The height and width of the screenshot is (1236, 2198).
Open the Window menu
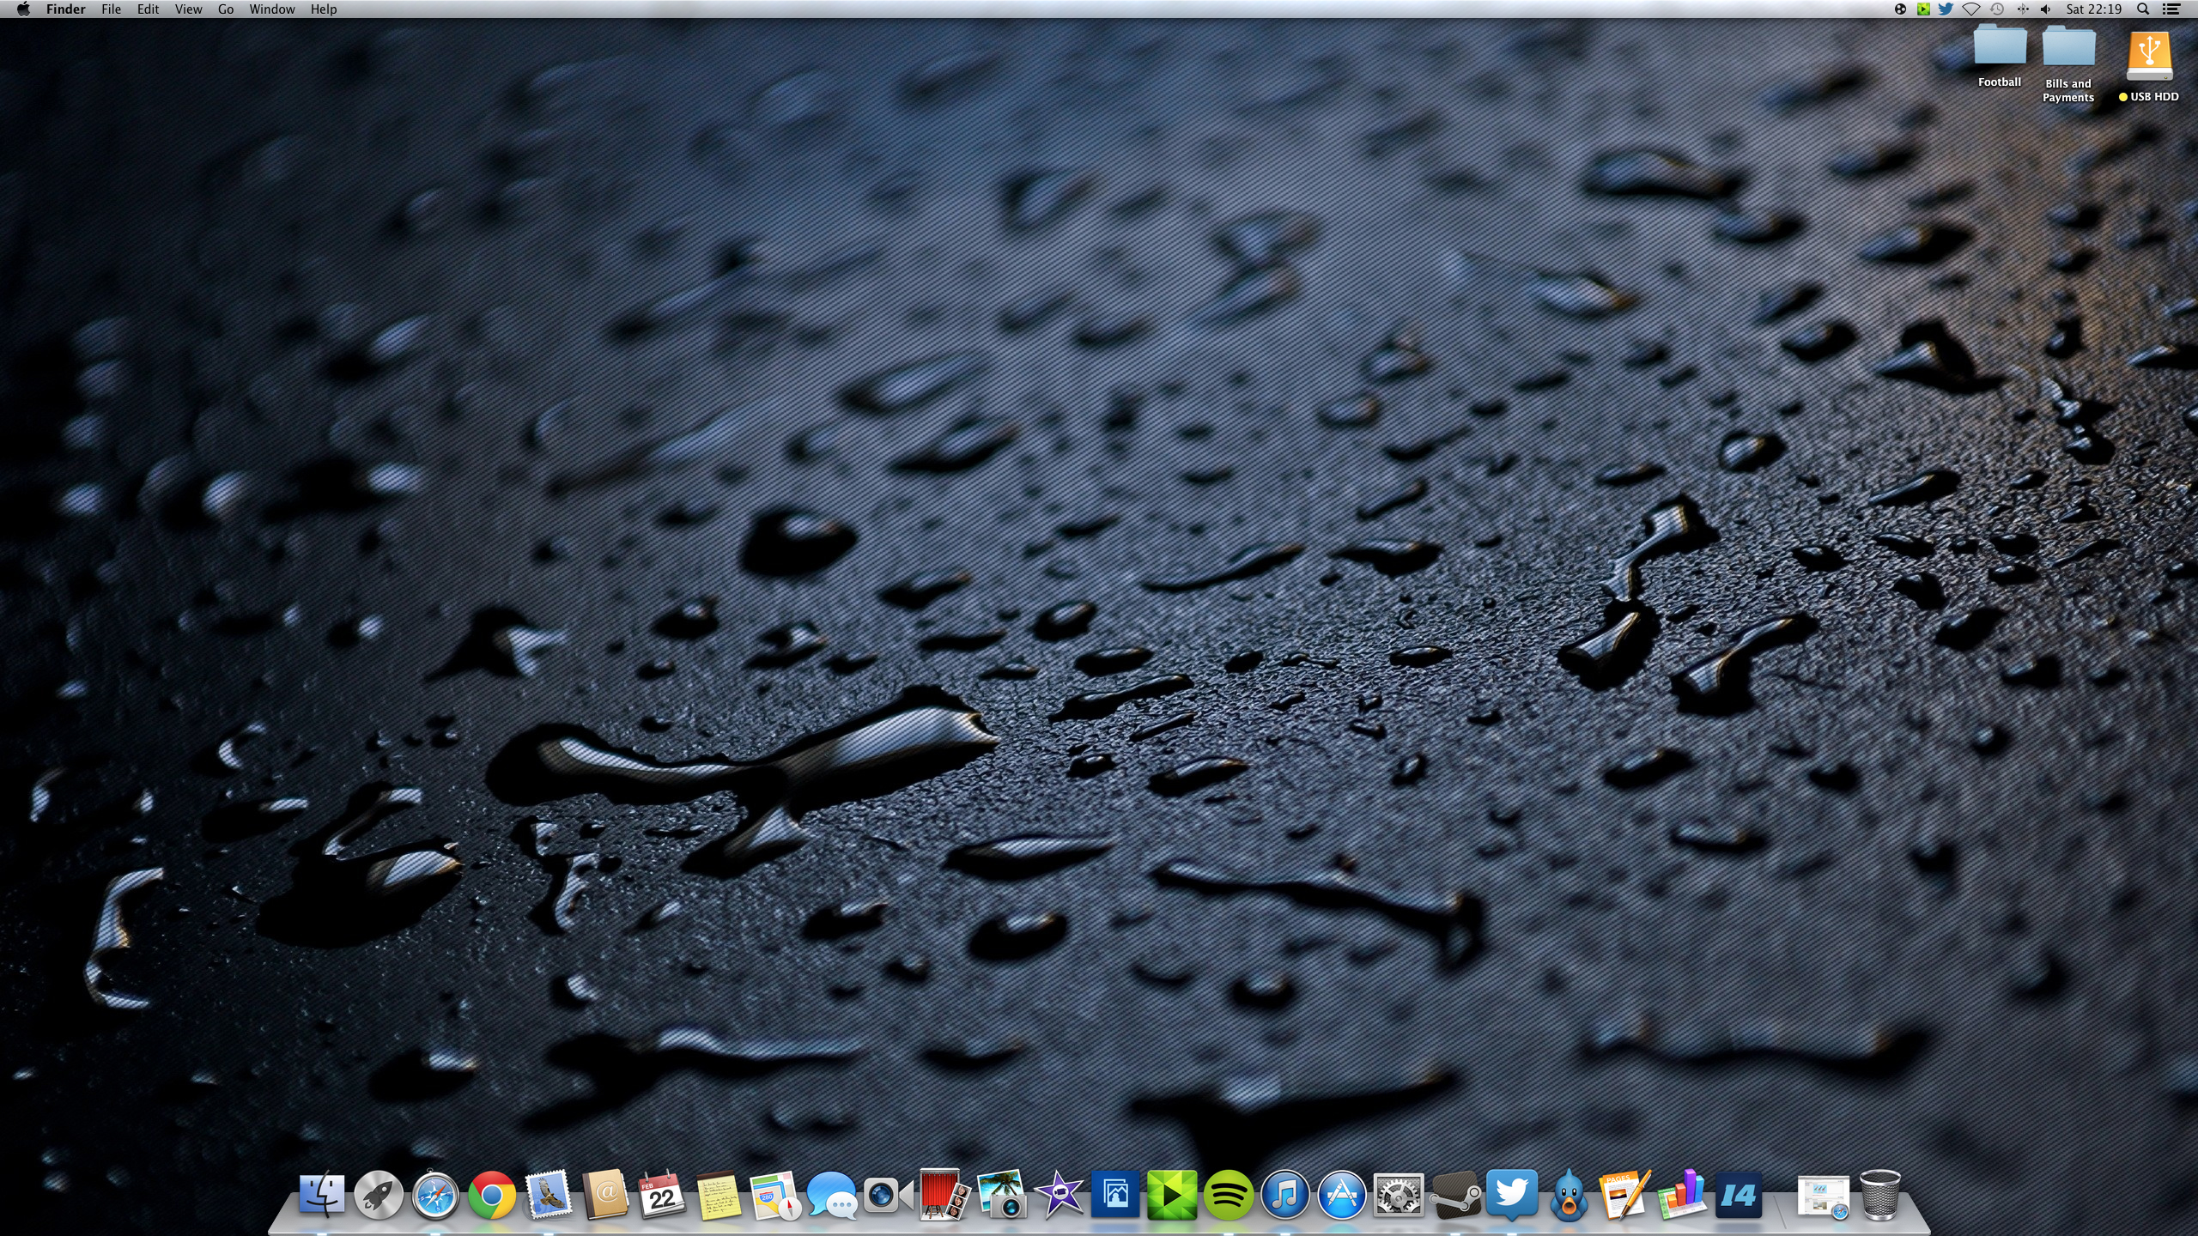pos(271,9)
